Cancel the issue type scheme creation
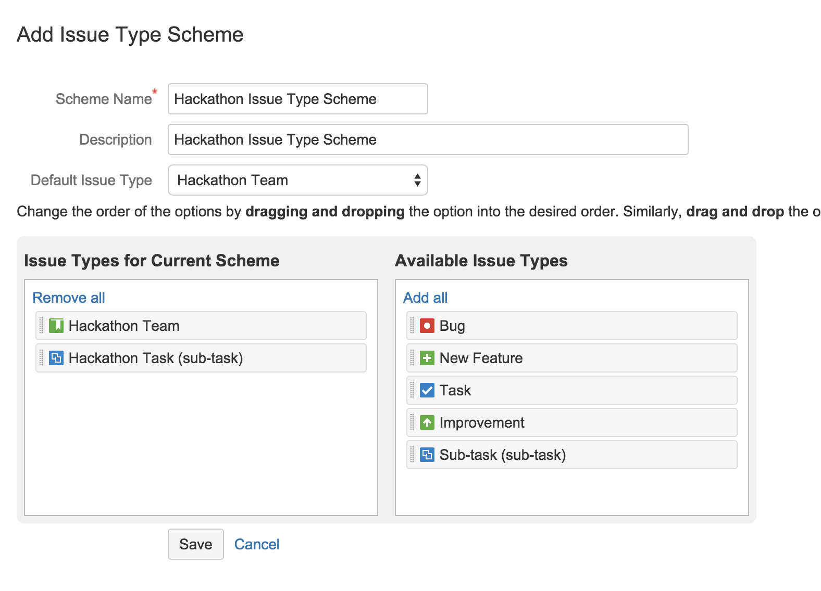The height and width of the screenshot is (591, 821). [x=256, y=544]
